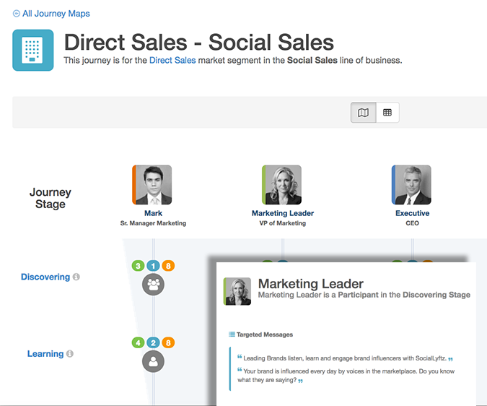487x406 pixels.
Task: Switch to map view toggle
Action: [364, 113]
